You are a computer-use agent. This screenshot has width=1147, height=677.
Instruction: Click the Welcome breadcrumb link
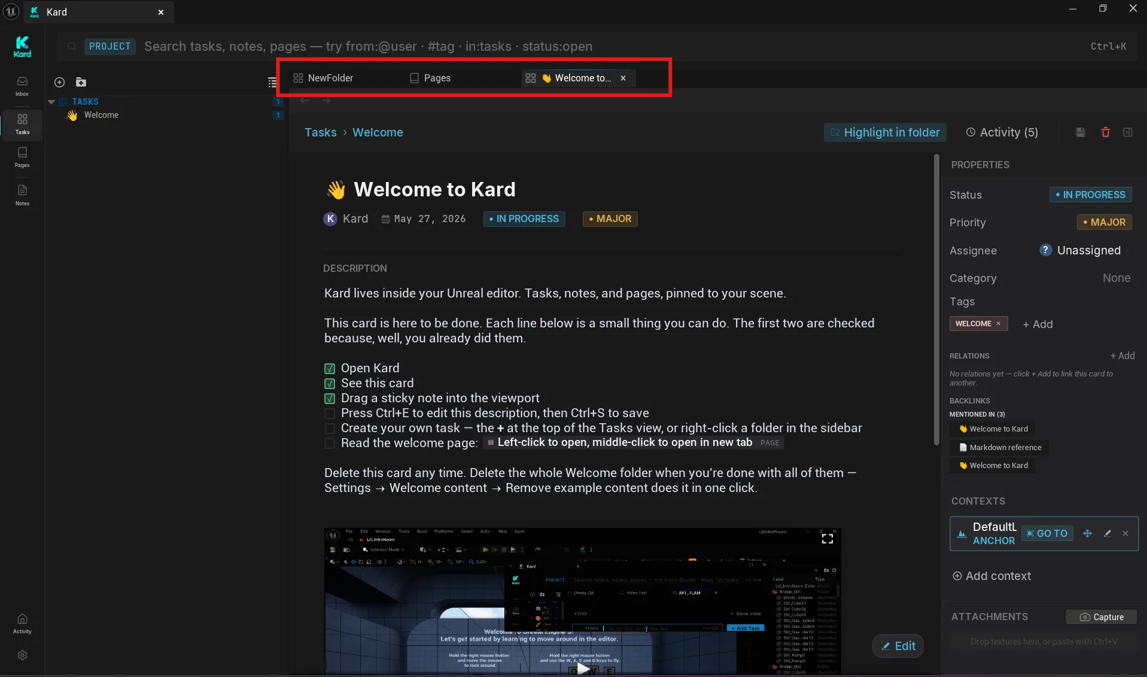[x=378, y=132]
